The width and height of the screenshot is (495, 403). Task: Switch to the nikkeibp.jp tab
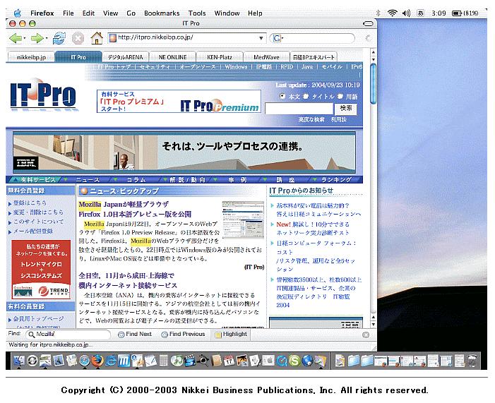click(31, 56)
